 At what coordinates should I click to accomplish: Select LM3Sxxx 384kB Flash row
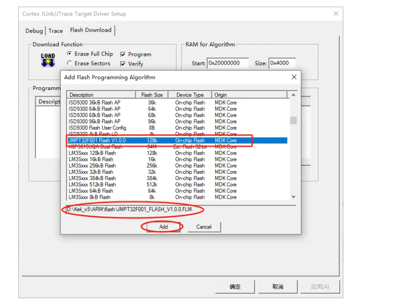(177, 178)
